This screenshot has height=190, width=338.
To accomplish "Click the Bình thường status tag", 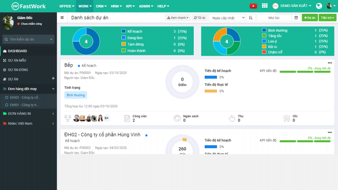I will tap(76, 95).
